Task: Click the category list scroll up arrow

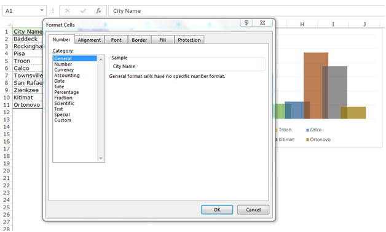Action: (101, 60)
